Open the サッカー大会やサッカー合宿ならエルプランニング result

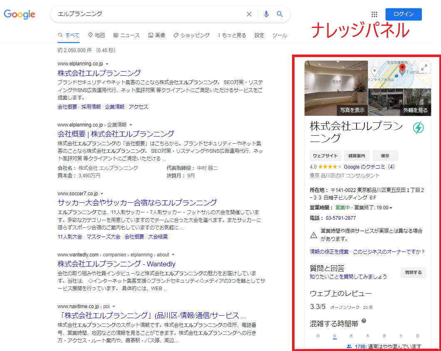[137, 203]
